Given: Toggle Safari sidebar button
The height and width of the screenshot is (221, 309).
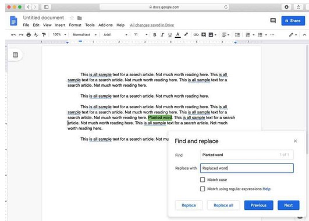Looking at the screenshot, I should coord(46,7).
